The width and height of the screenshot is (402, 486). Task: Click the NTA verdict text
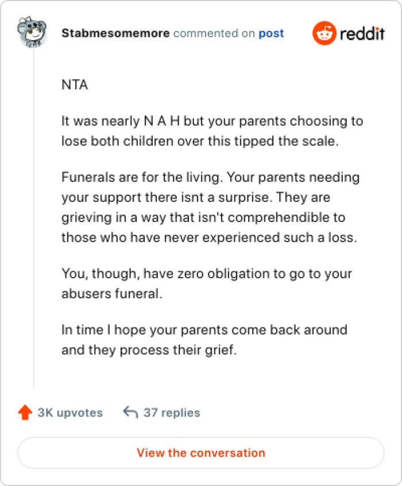point(74,84)
